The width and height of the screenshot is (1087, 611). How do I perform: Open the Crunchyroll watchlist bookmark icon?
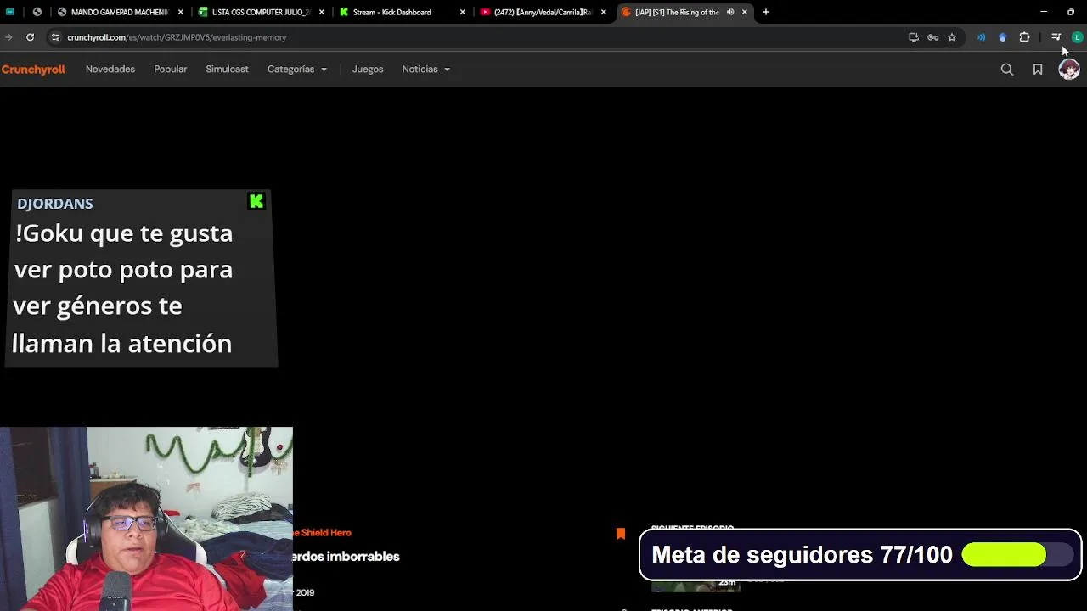(1038, 70)
